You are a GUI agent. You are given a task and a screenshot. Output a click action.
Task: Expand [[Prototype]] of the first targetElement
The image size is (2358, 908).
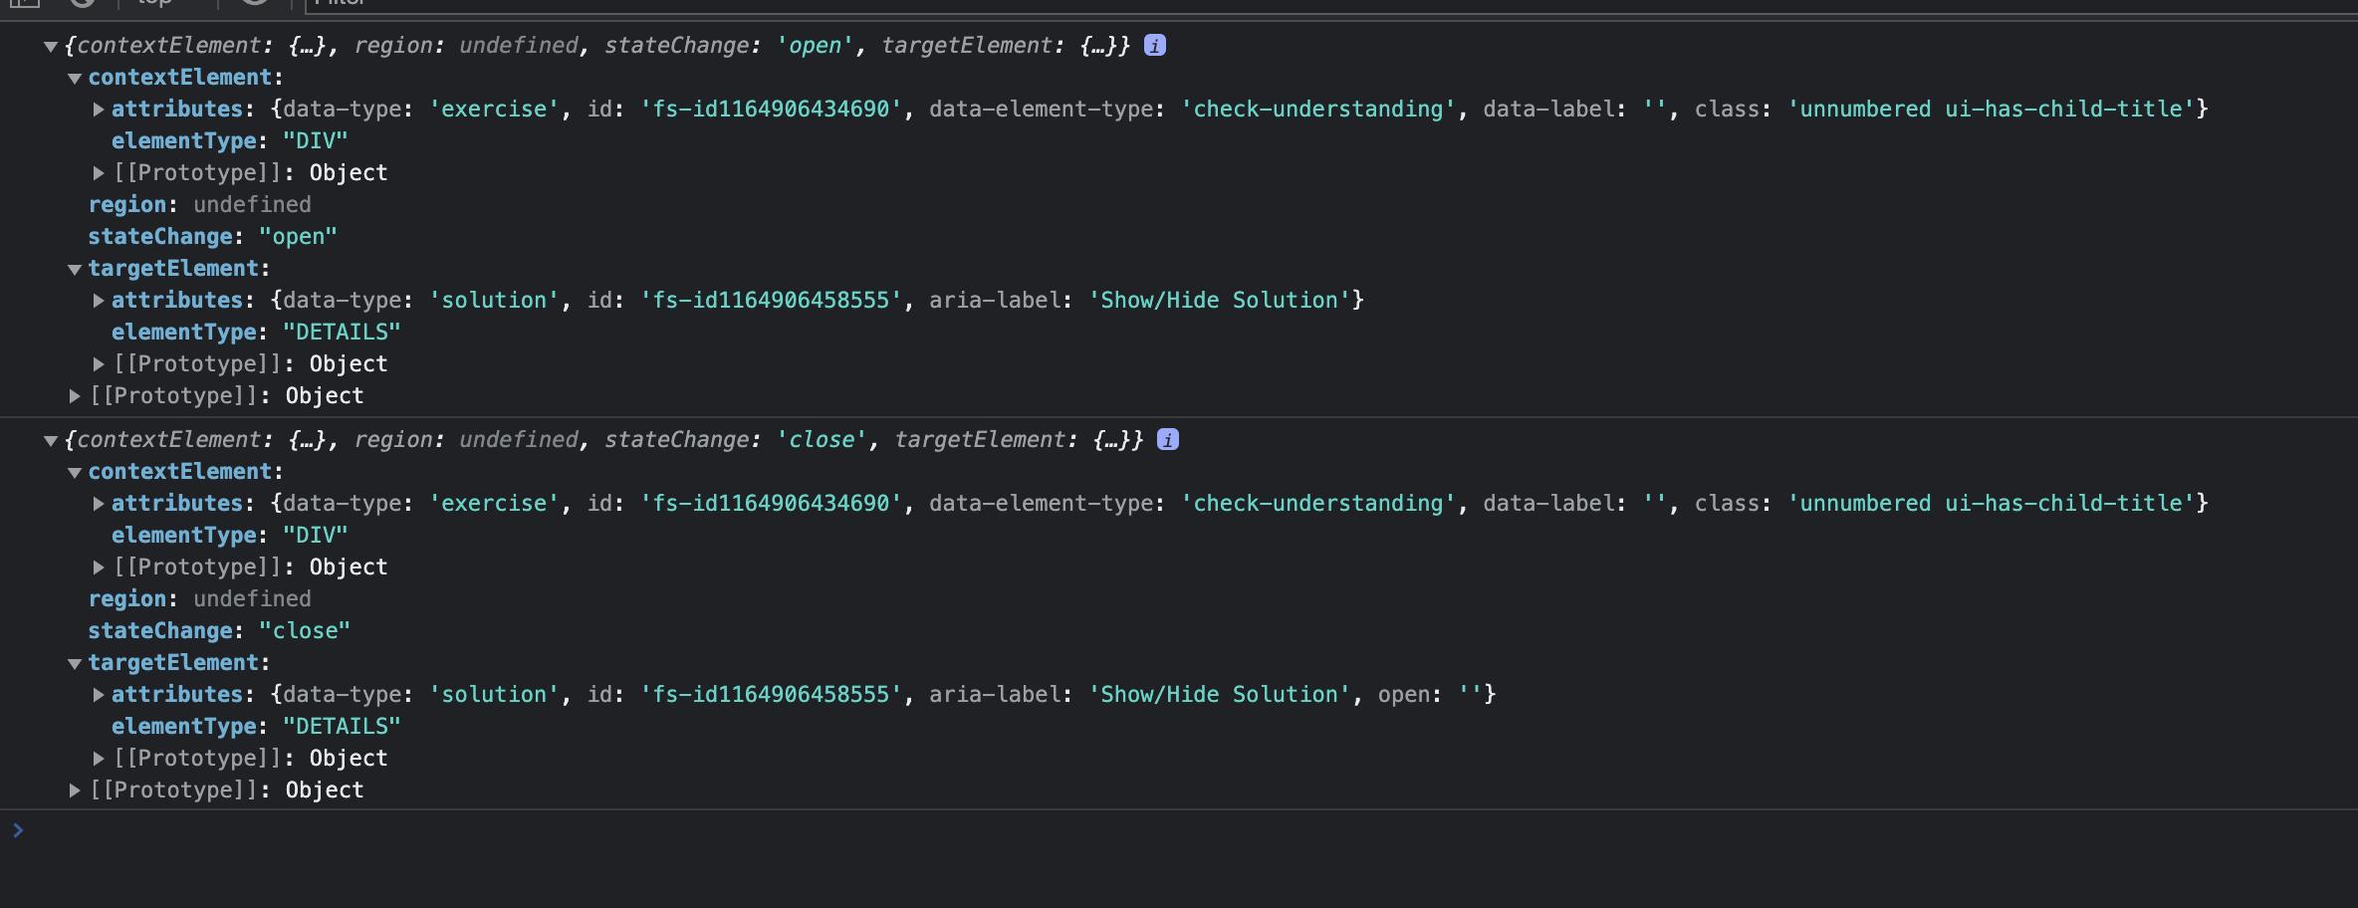[x=97, y=363]
